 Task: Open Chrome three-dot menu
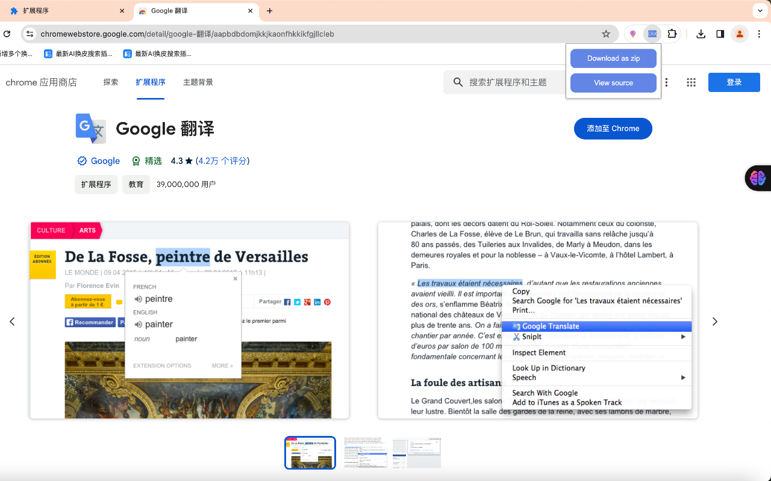point(760,34)
